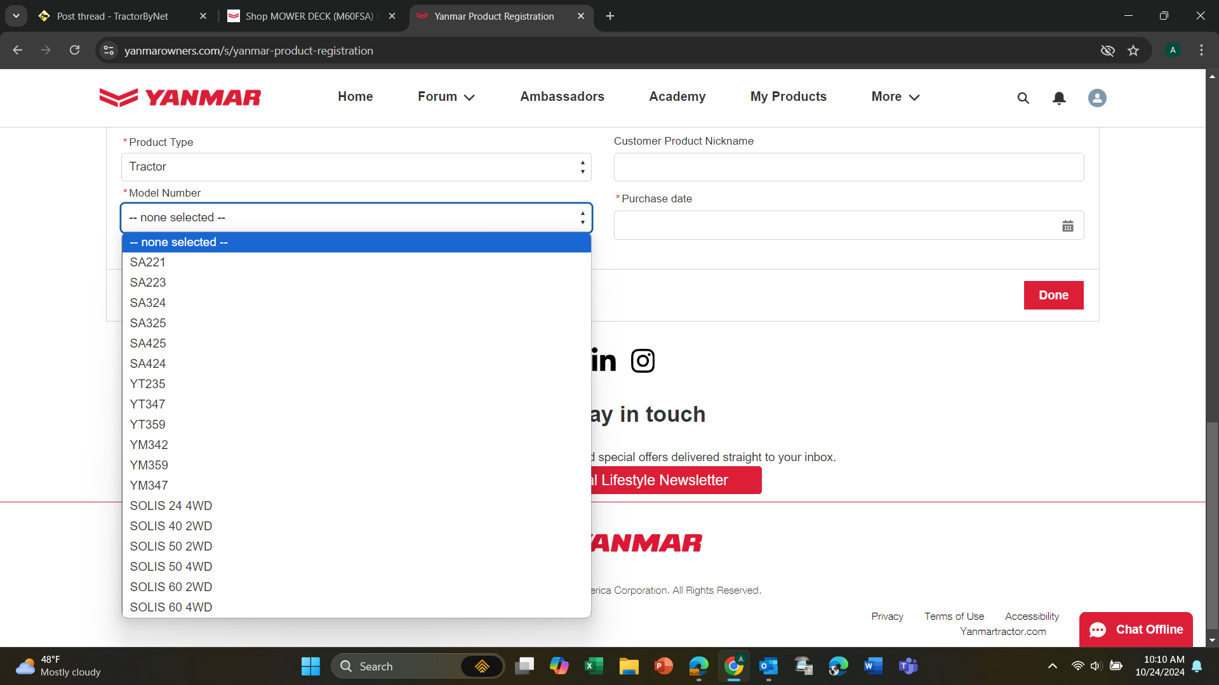This screenshot has height=685, width=1219.
Task: Open Excel from taskbar
Action: (x=594, y=666)
